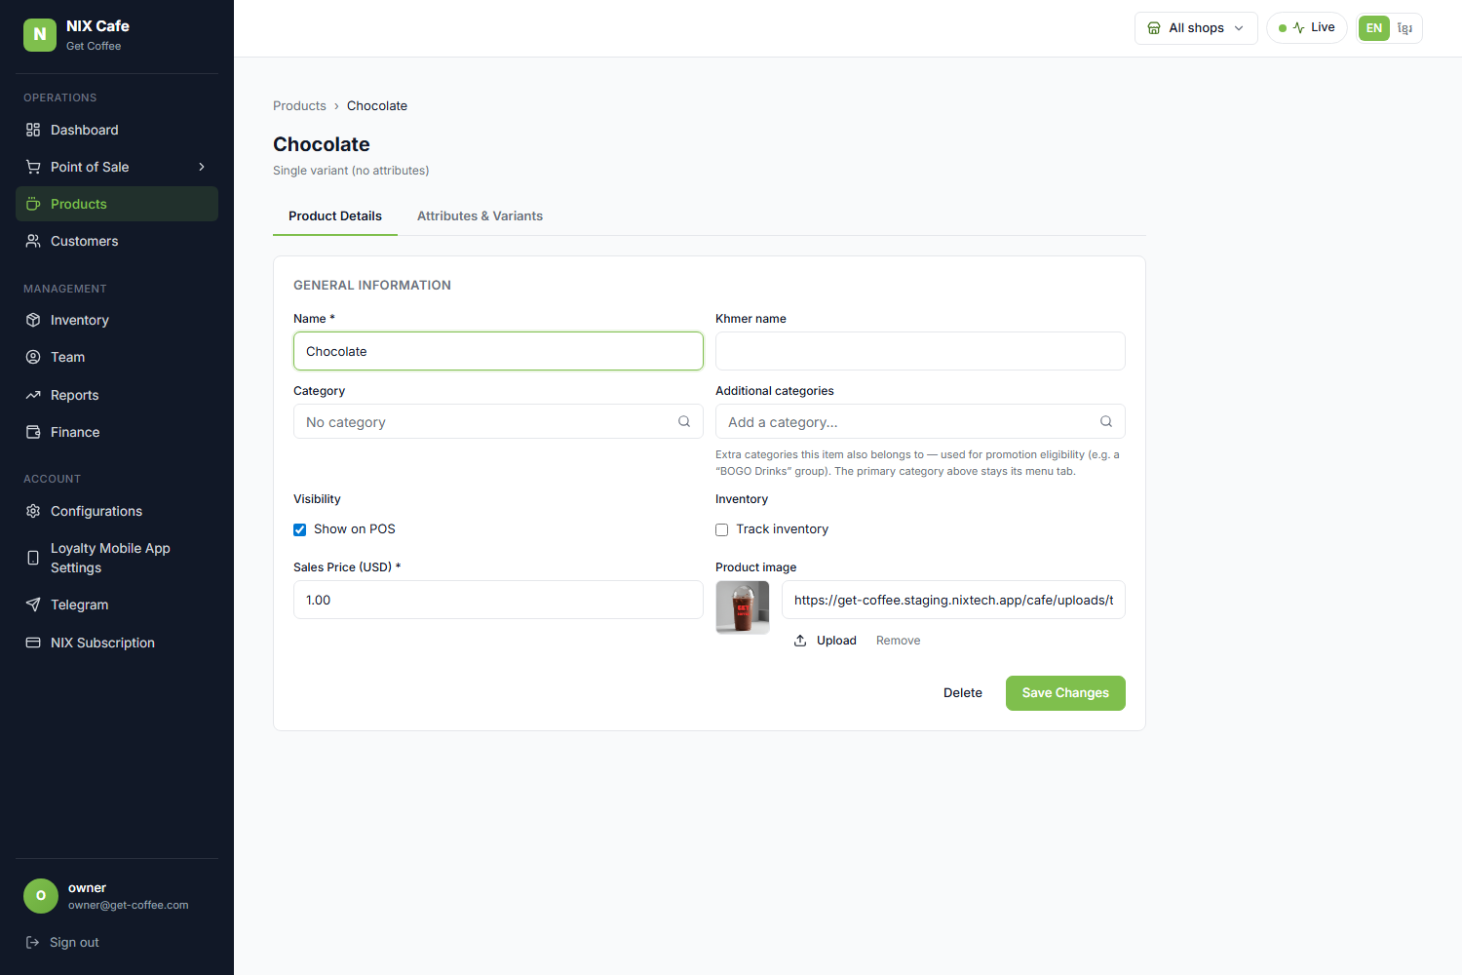Open Team menu item
This screenshot has width=1462, height=975.
pos(117,357)
